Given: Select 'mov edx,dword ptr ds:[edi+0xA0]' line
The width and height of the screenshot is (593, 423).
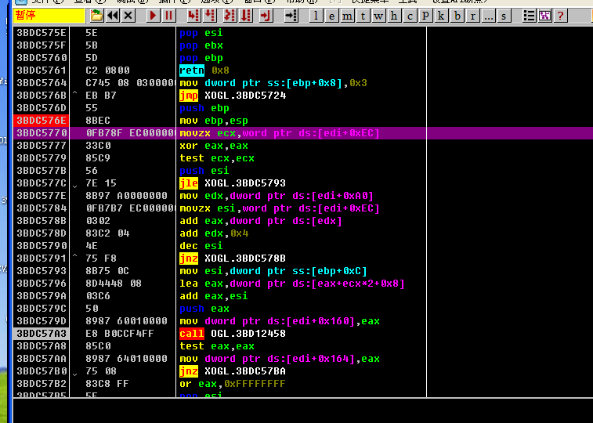Looking at the screenshot, I should (277, 196).
